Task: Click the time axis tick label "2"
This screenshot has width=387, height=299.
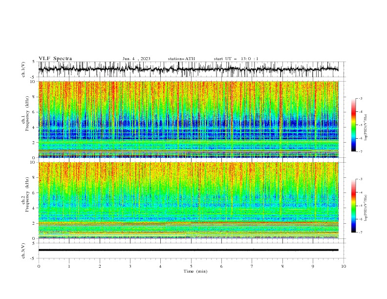Action: pos(100,266)
